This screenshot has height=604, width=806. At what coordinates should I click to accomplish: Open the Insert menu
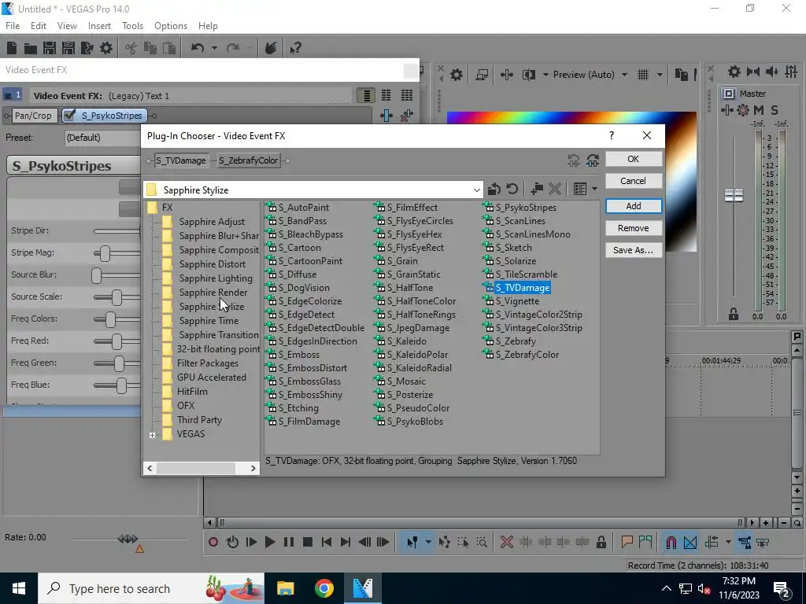coord(99,26)
